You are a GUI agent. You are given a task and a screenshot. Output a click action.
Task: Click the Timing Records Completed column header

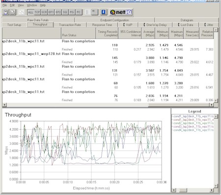[107, 33]
